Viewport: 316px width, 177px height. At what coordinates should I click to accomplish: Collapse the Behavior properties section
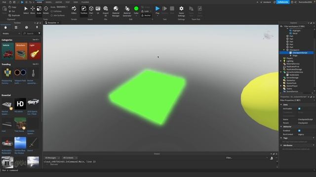(x=281, y=127)
